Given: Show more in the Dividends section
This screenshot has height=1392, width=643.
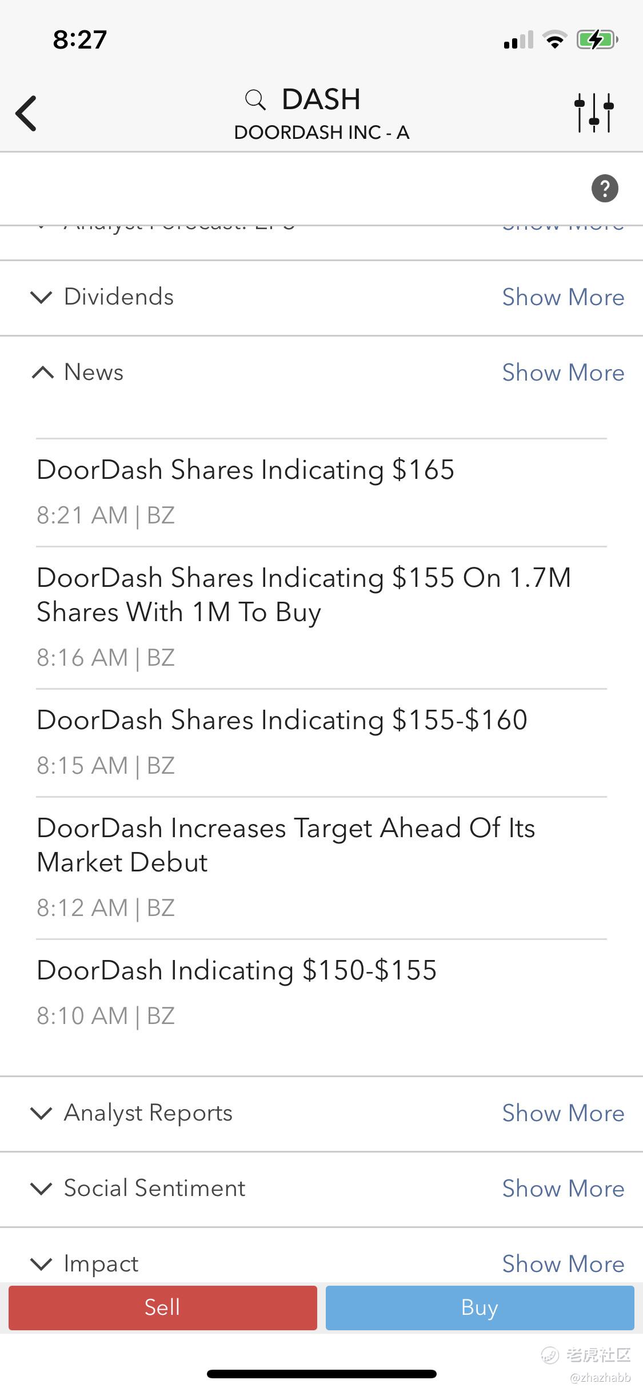Looking at the screenshot, I should coord(563,297).
